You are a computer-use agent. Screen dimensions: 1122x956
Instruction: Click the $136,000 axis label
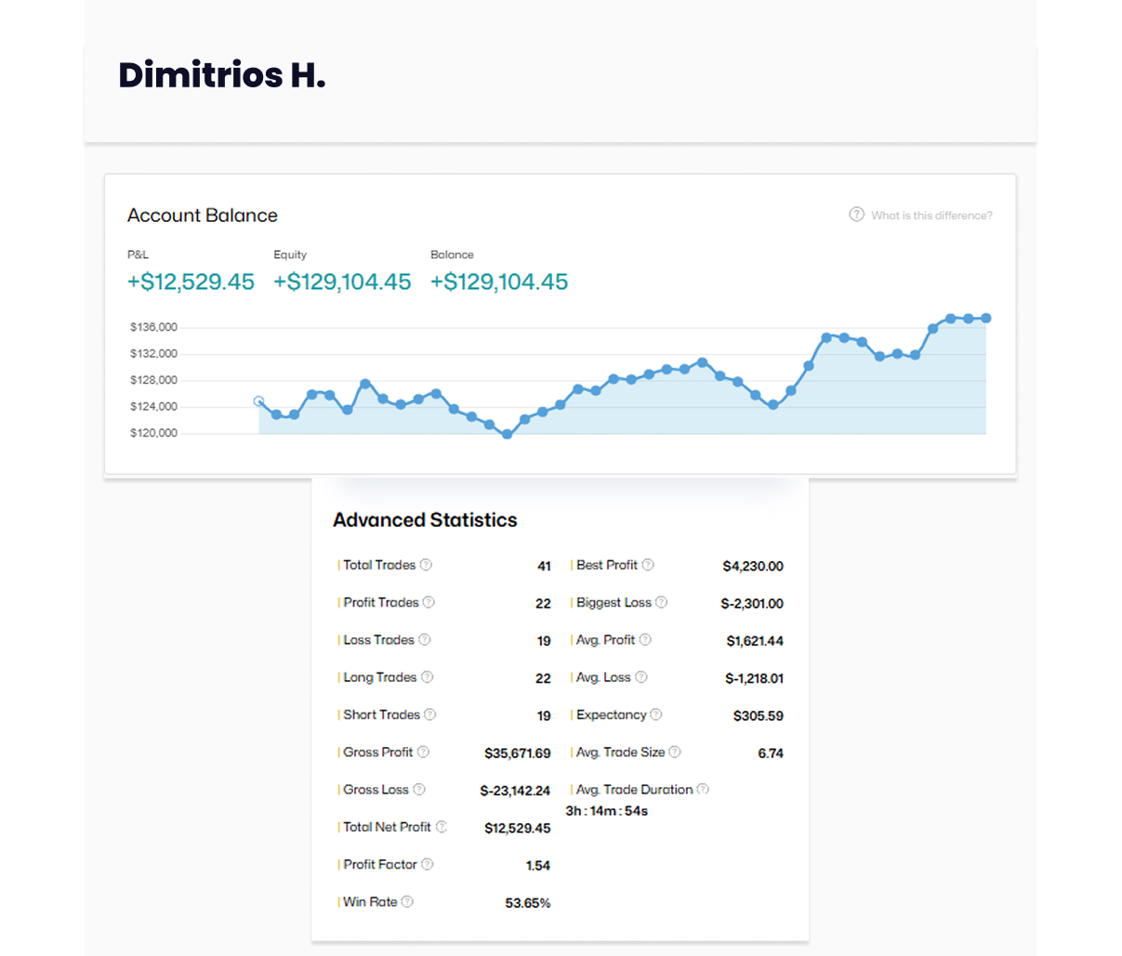[153, 327]
